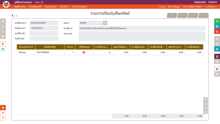This screenshot has height=124, width=220.
Task: Click the มูลค่าเริ่มต้น column header
Action: pyautogui.click(x=121, y=47)
